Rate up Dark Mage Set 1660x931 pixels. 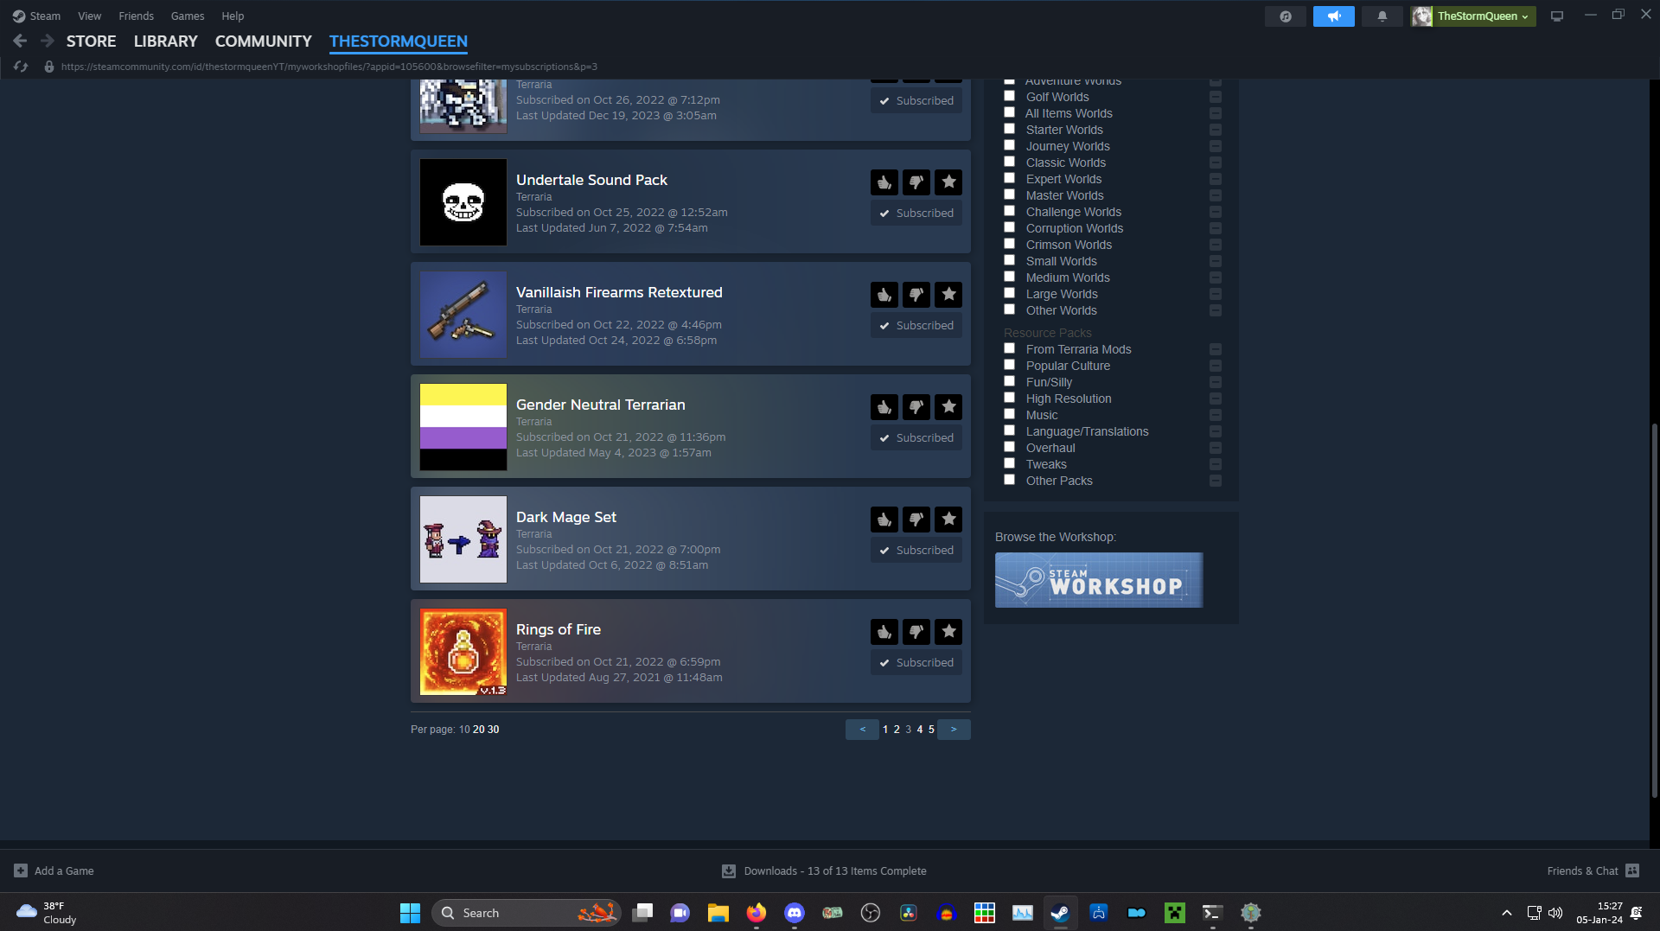[884, 520]
